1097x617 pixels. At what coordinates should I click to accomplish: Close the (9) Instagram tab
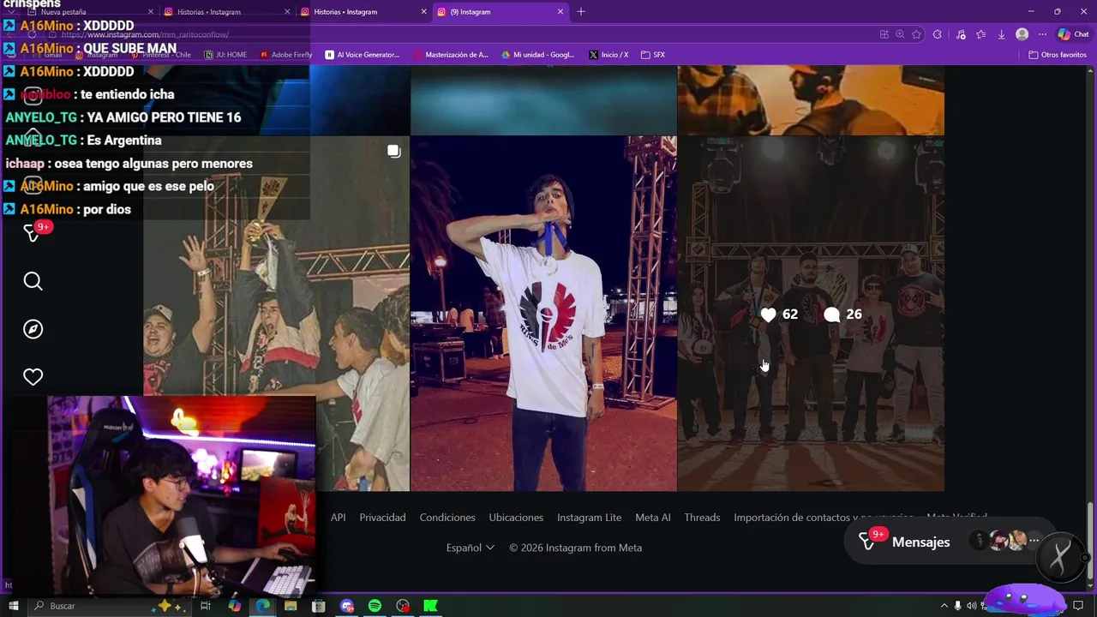560,12
